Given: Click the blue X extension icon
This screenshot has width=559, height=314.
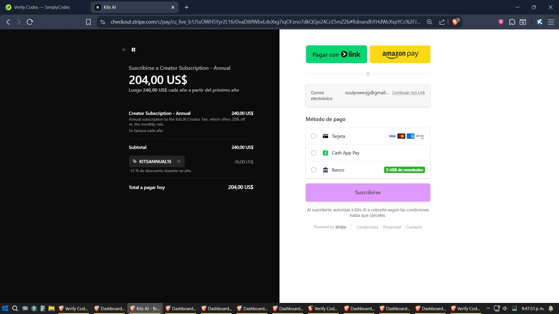Looking at the screenshot, I should [x=540, y=22].
